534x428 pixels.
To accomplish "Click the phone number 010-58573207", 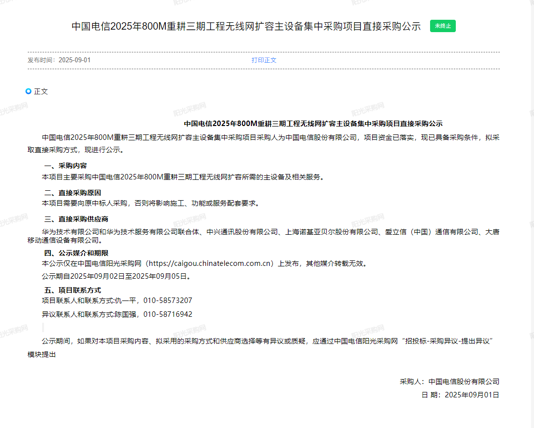I will pyautogui.click(x=168, y=300).
